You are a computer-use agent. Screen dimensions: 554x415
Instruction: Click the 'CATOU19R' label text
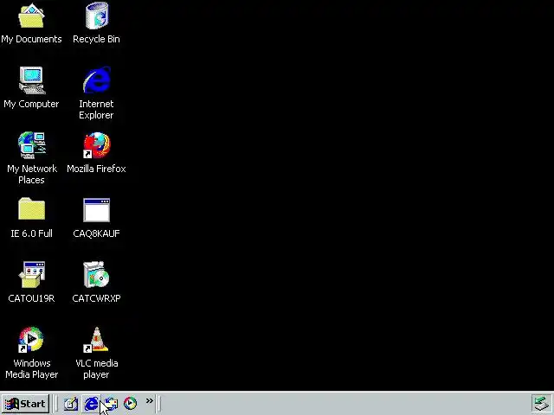tap(31, 298)
